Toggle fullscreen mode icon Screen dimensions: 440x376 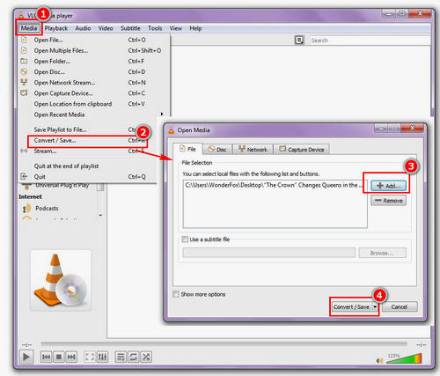90,357
